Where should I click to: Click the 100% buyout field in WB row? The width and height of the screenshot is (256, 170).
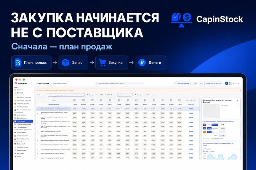(x=222, y=125)
